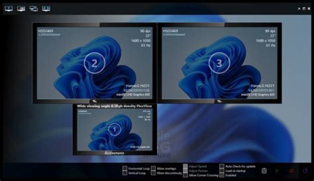The height and width of the screenshot is (181, 314).
Task: Enable the Vertical Loop checkbox
Action: [x=125, y=173]
